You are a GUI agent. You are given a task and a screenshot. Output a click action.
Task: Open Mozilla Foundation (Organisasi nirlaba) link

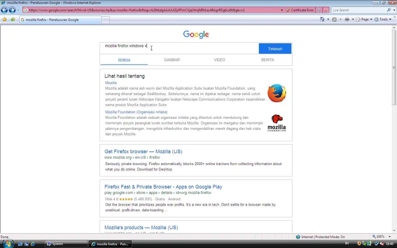pos(136,112)
